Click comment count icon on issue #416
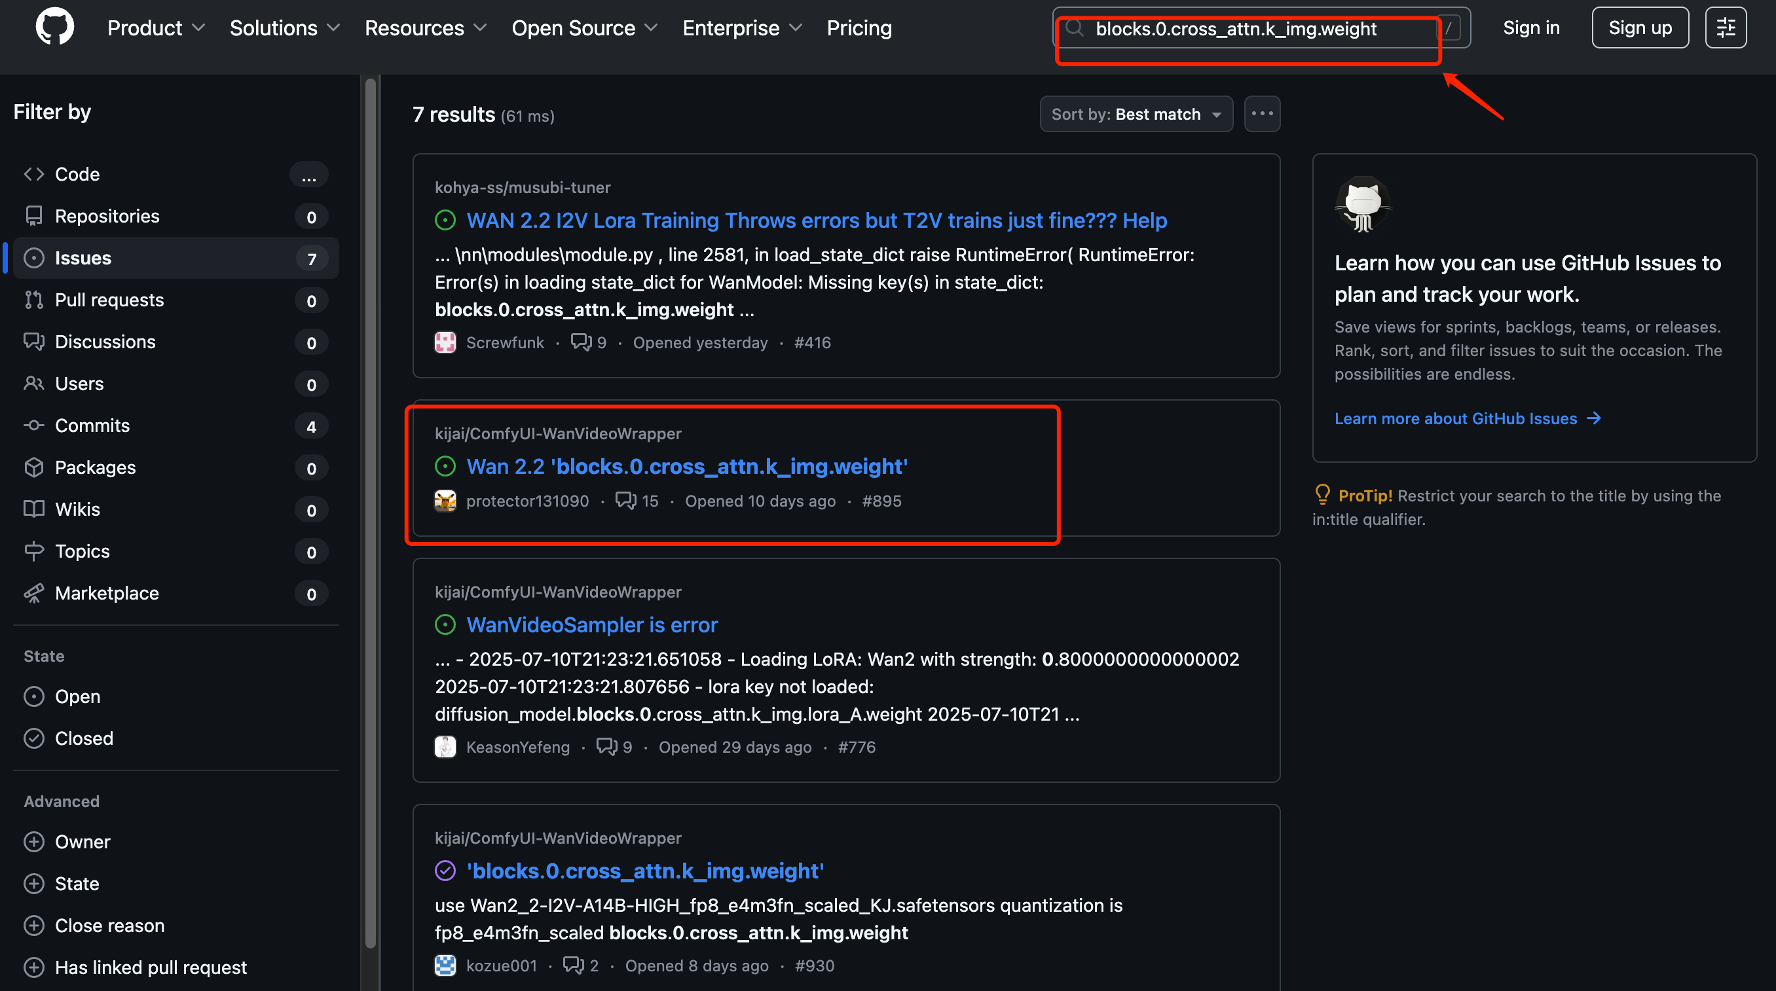 (x=582, y=342)
